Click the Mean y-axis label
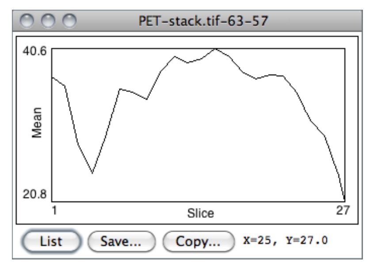The width and height of the screenshot is (370, 263). pyautogui.click(x=37, y=123)
